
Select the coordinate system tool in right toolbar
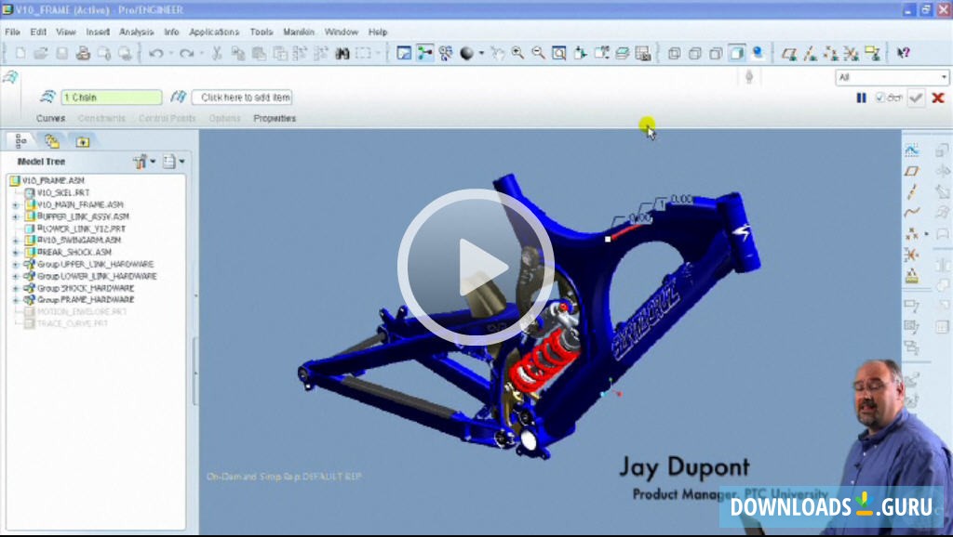pyautogui.click(x=911, y=255)
